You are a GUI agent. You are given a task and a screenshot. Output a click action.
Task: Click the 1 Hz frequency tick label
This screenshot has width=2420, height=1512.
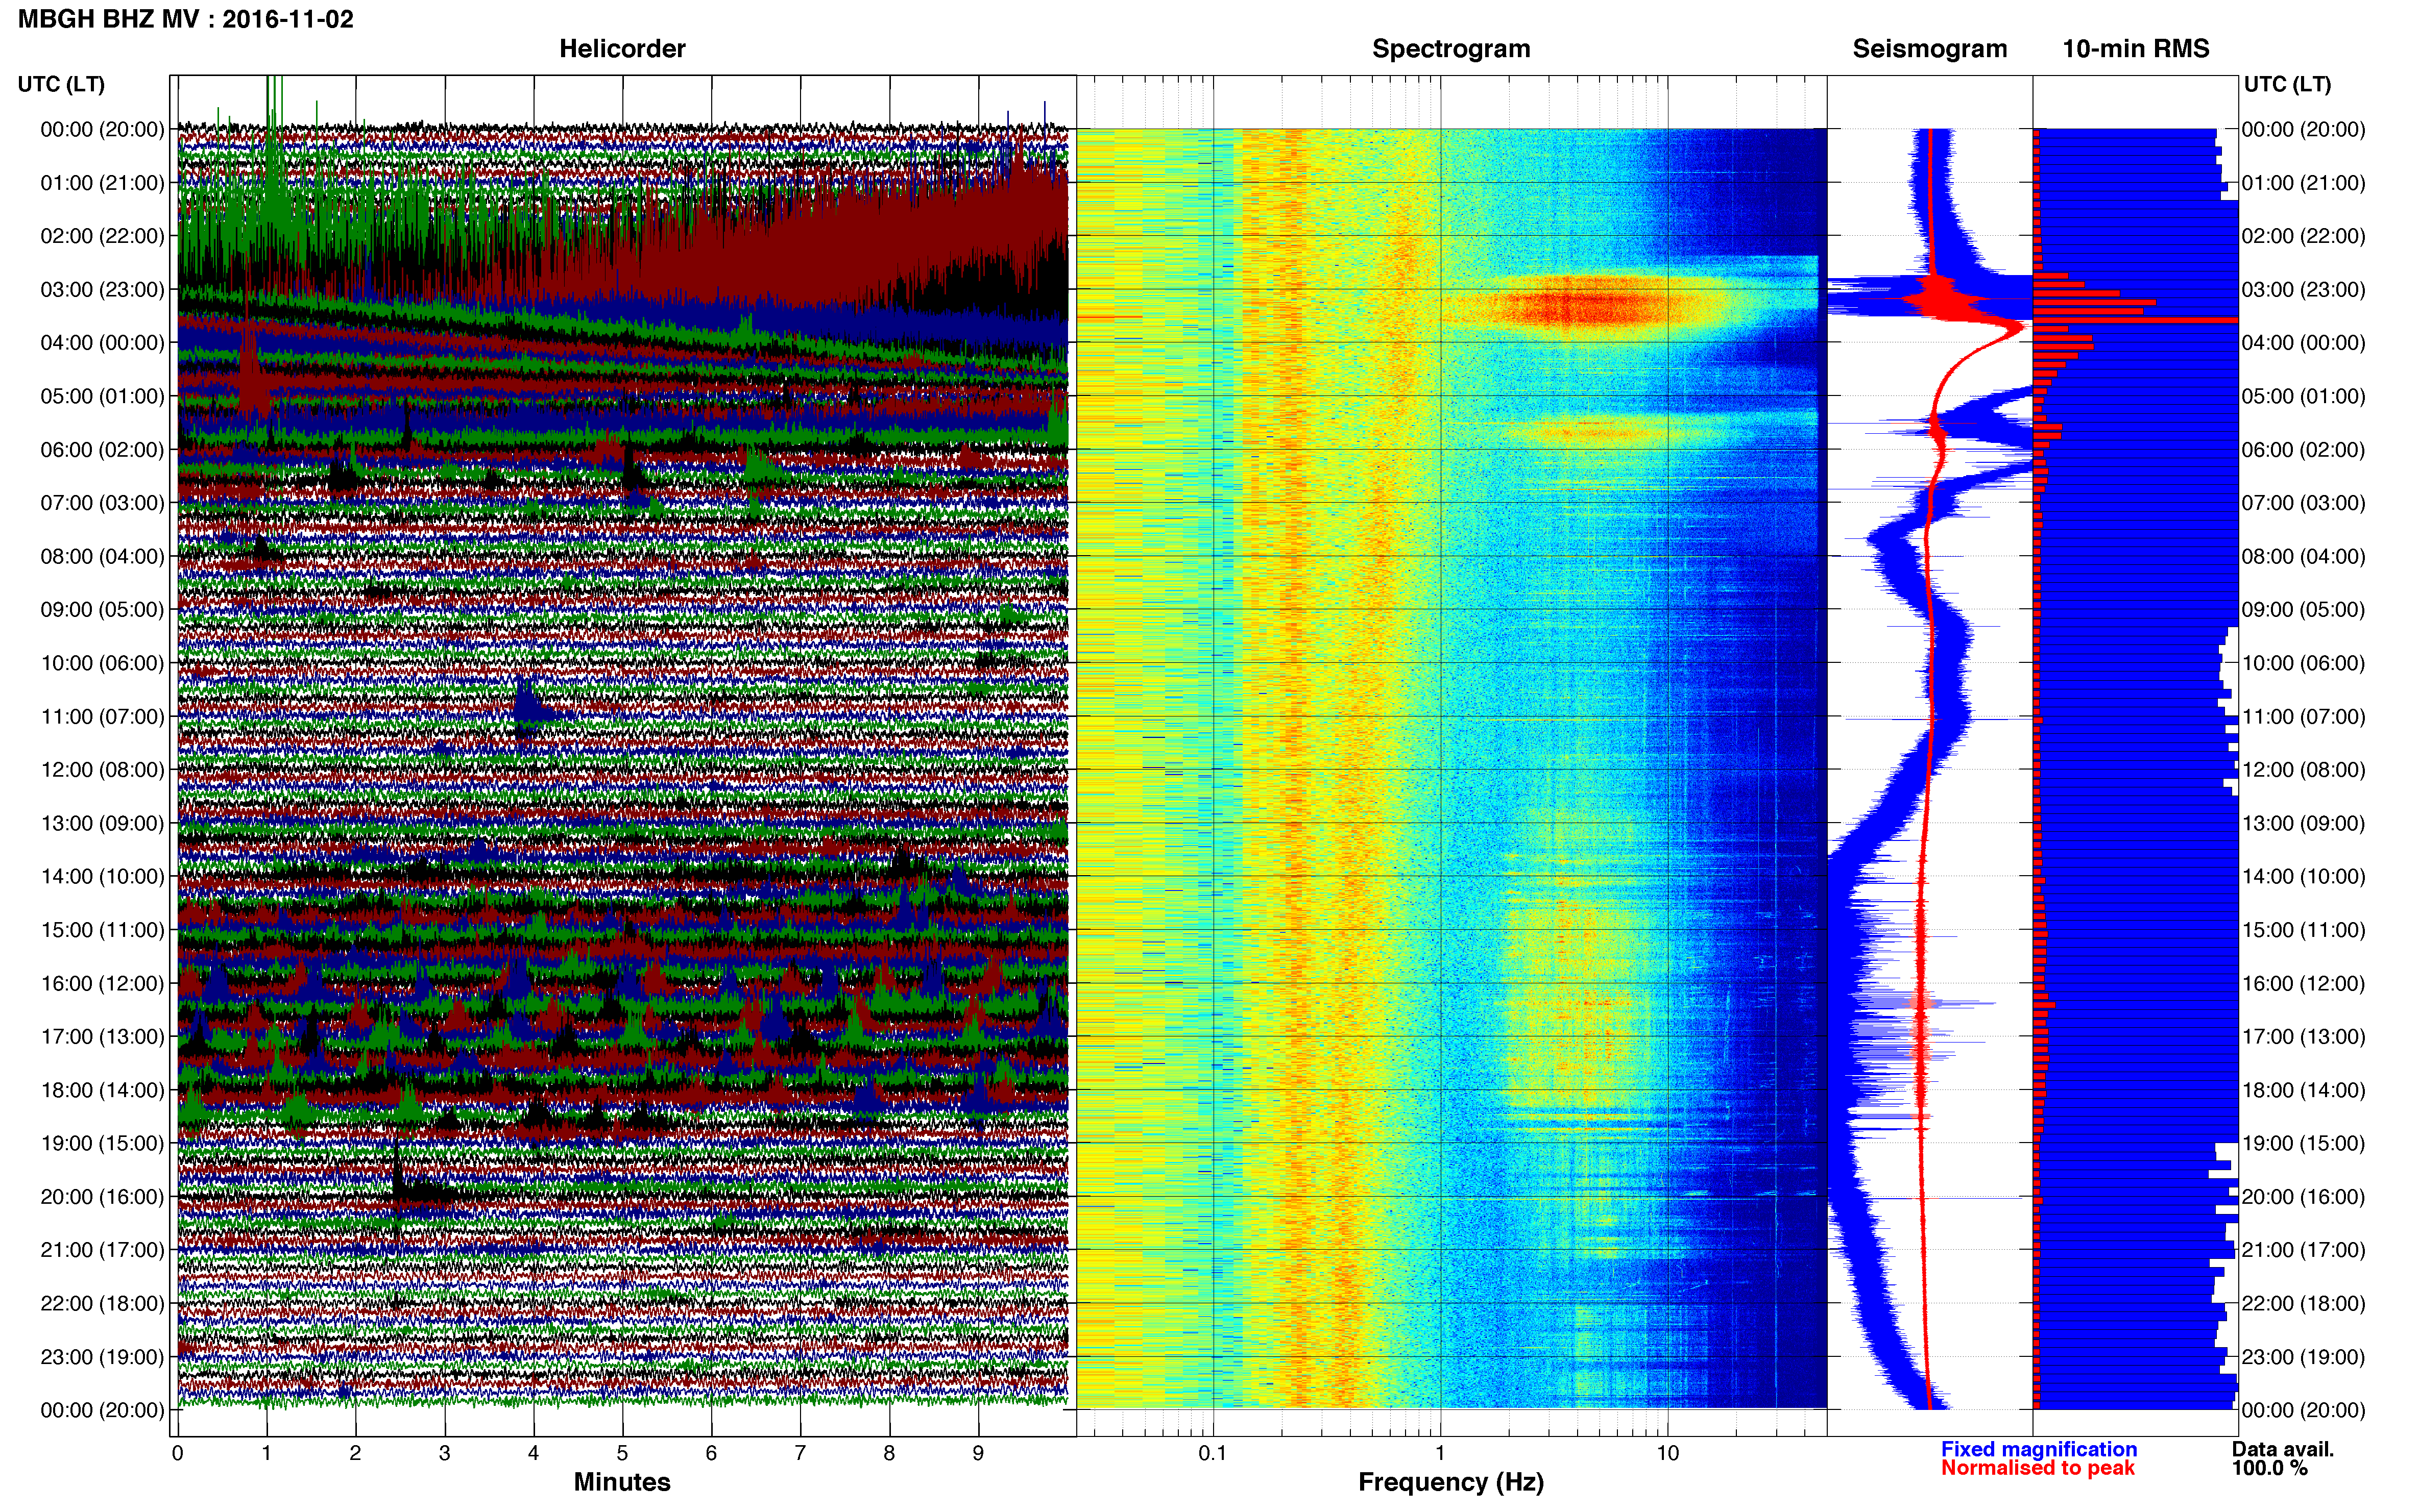[x=1441, y=1453]
